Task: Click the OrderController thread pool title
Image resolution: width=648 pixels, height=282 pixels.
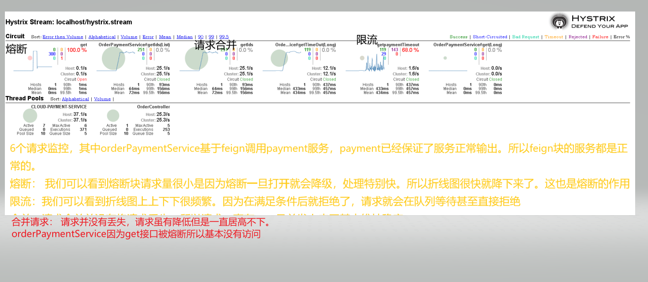Action: coord(154,107)
